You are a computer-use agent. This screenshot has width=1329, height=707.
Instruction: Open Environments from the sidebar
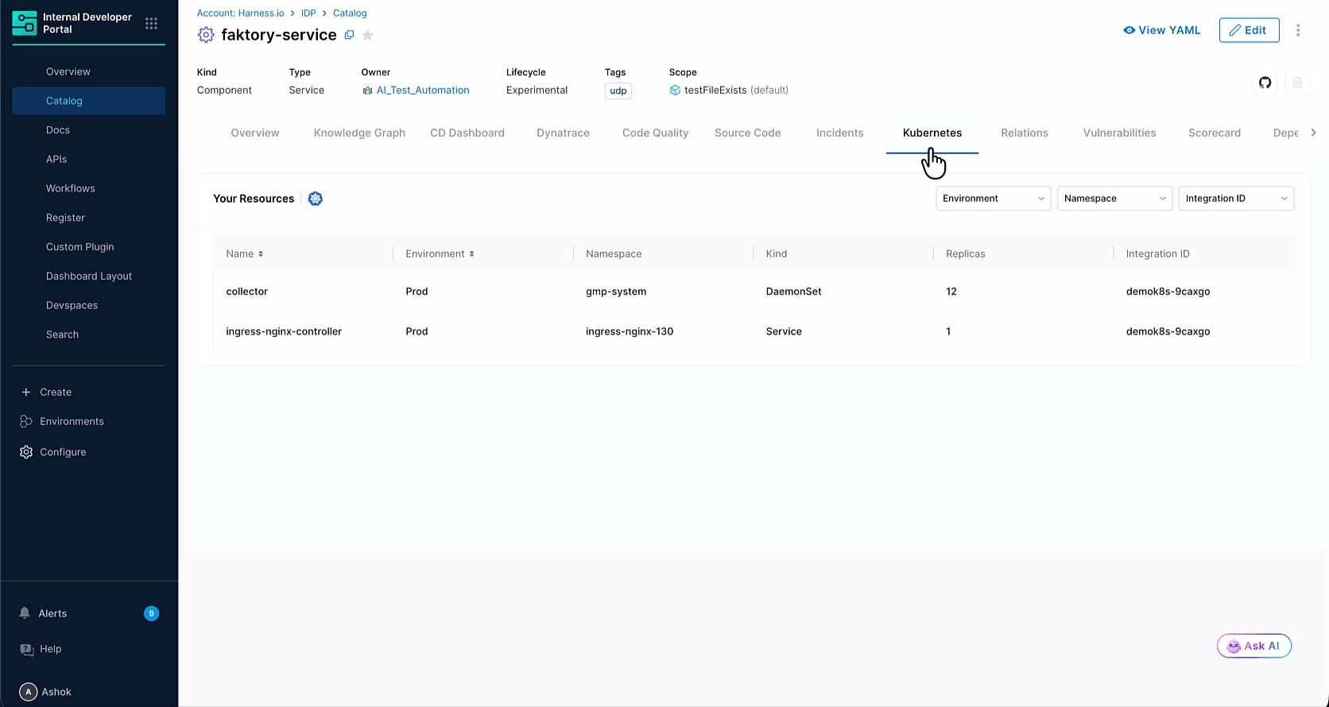pyautogui.click(x=72, y=422)
